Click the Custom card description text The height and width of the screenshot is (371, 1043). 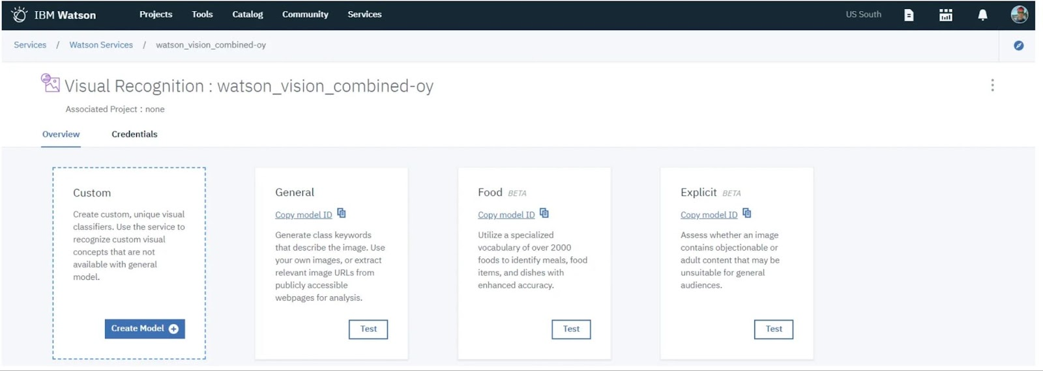point(129,245)
